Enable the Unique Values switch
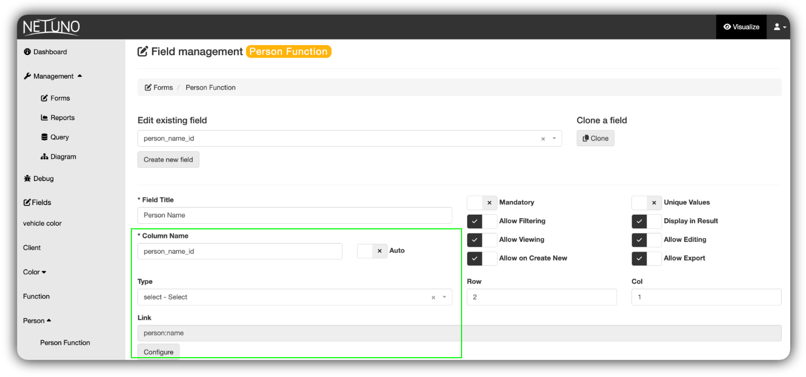 click(x=646, y=202)
